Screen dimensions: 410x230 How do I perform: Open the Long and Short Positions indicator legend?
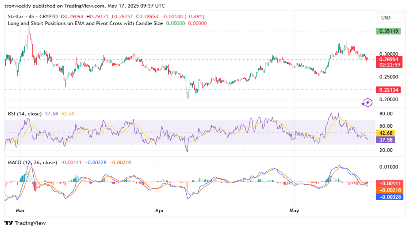[85, 23]
